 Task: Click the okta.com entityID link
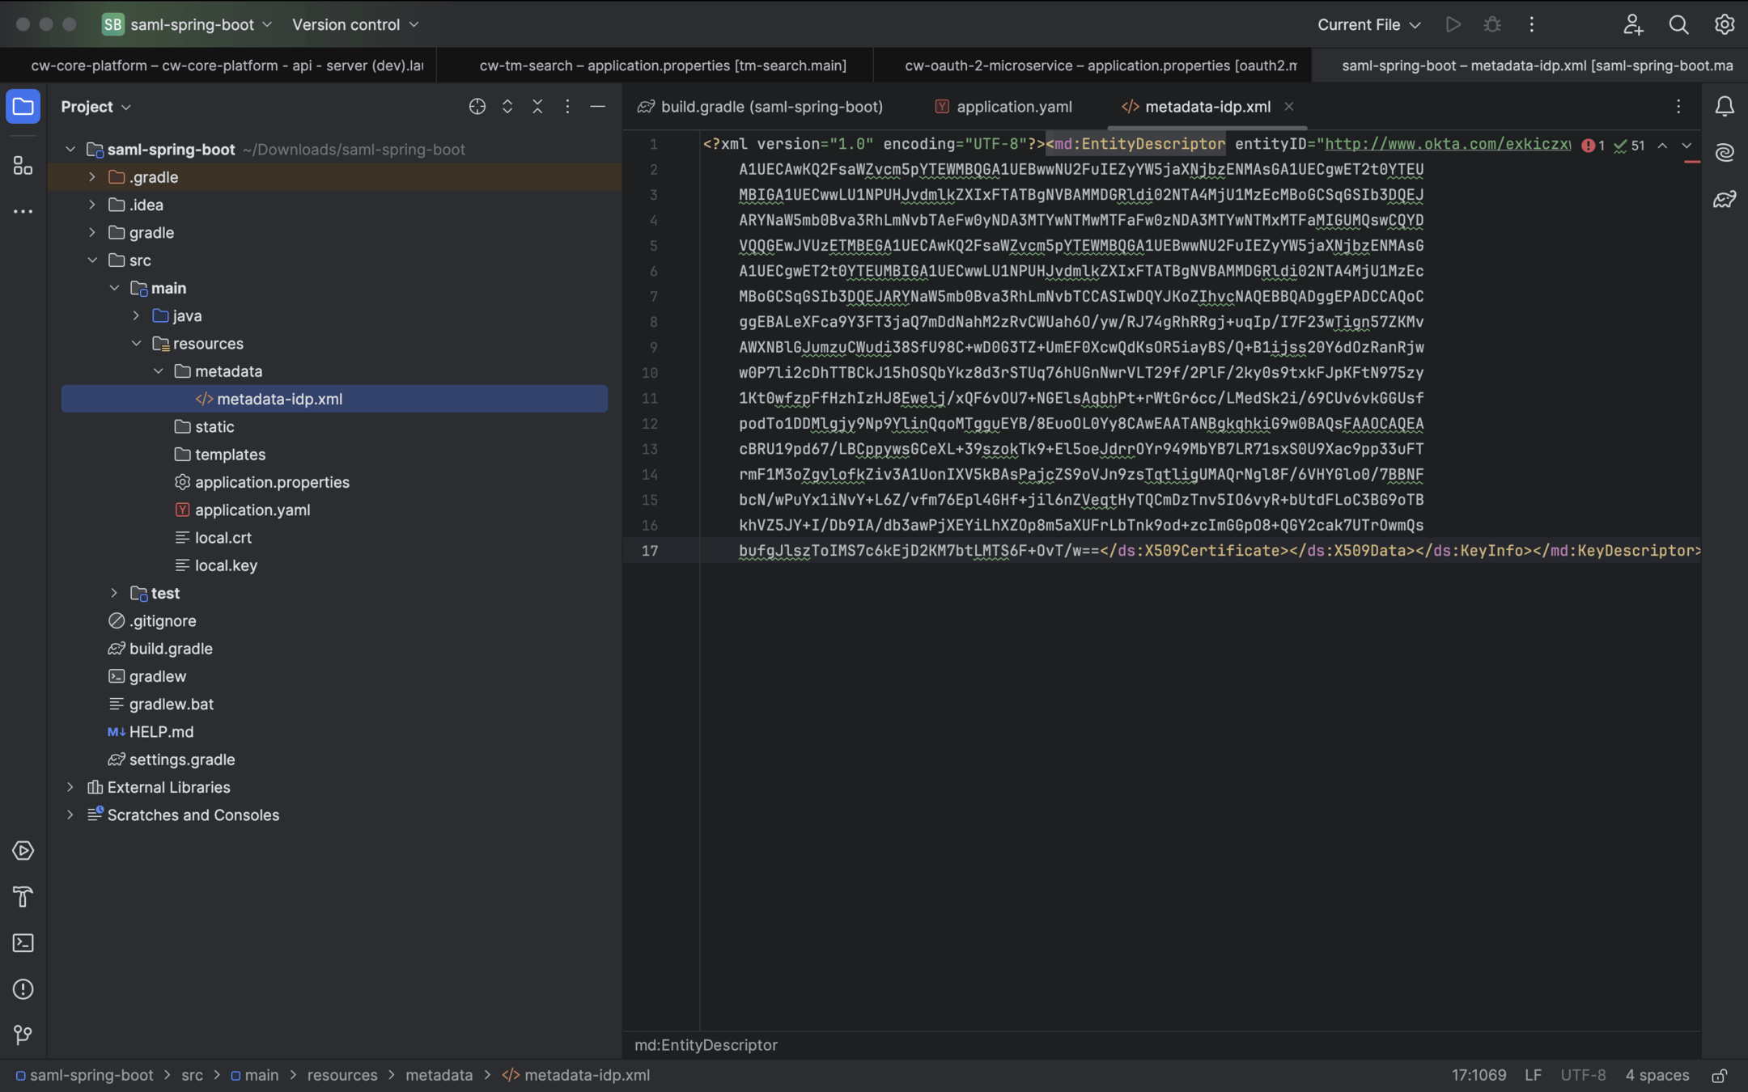1447,144
